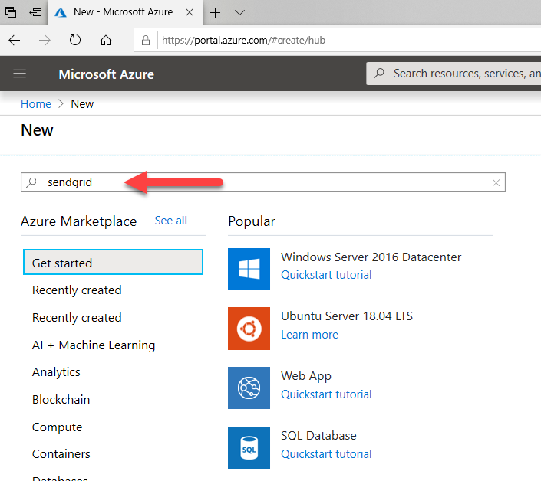Clear the sendgrid search text
Viewport: 541px width, 481px height.
point(496,183)
